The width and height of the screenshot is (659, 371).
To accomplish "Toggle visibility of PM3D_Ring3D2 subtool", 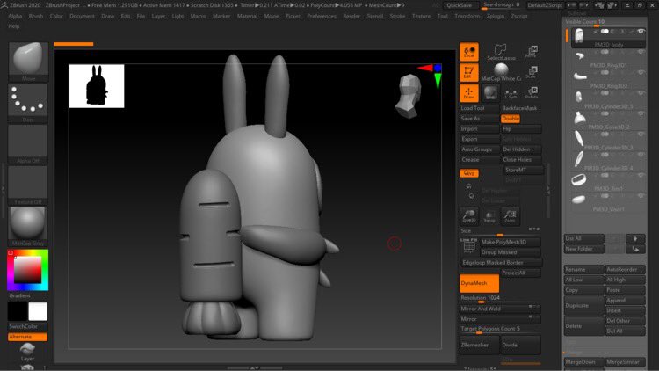I will tap(641, 73).
